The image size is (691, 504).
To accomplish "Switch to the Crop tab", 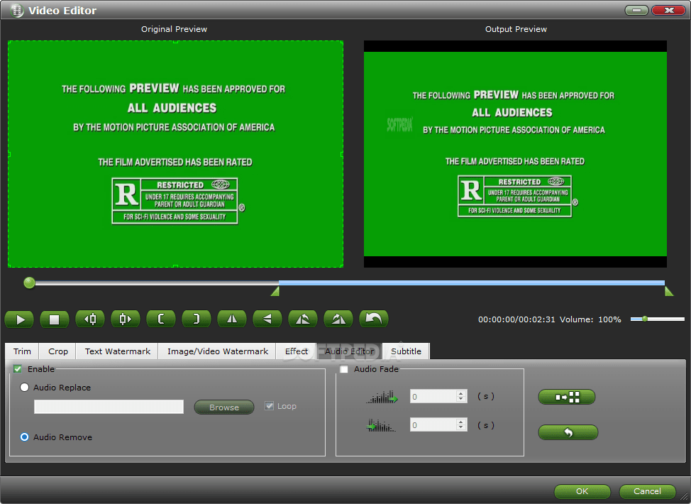I will (x=57, y=351).
